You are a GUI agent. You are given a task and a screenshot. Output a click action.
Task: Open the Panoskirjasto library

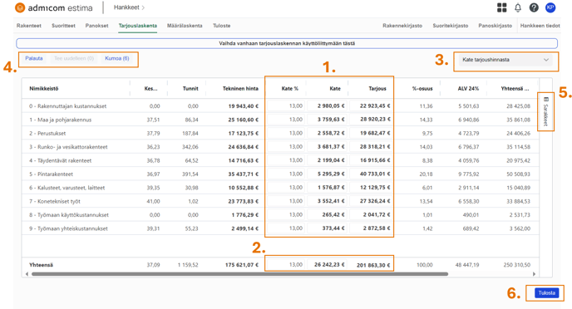point(495,26)
